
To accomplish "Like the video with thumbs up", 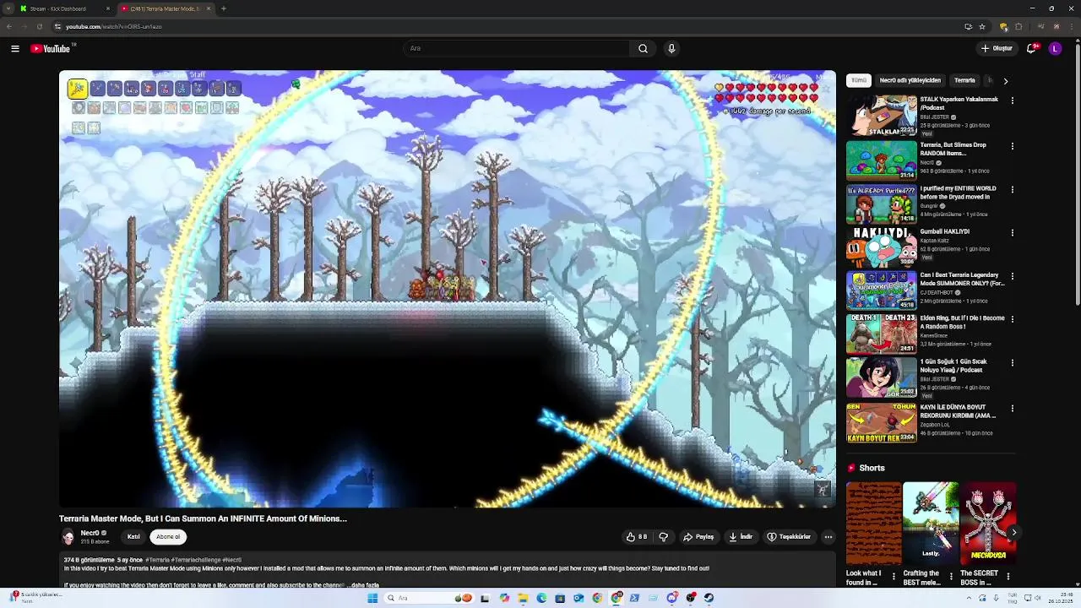I will [x=636, y=536].
